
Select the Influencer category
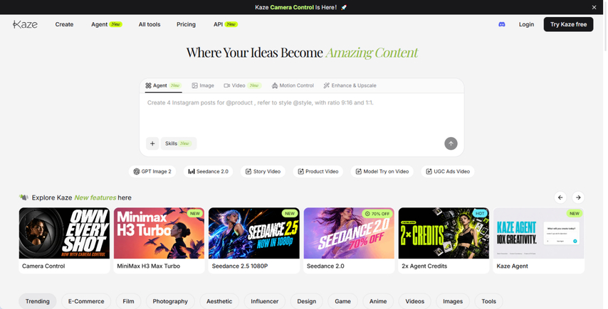pos(264,301)
